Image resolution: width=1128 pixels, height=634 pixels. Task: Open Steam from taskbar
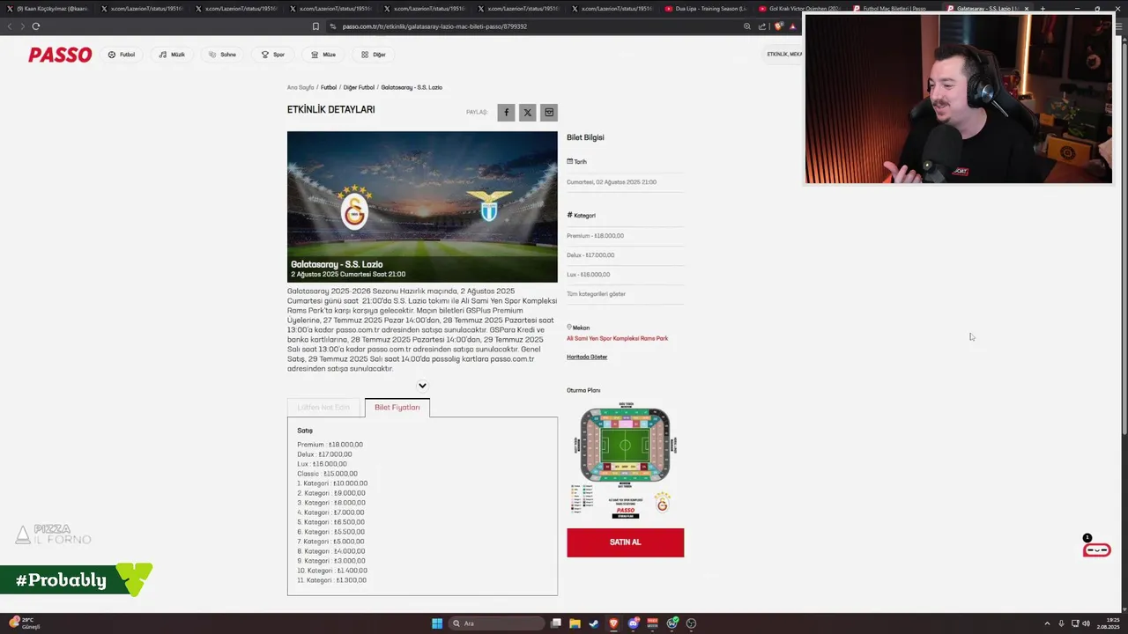tap(594, 623)
